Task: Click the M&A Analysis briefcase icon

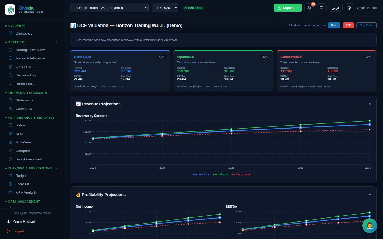Action: coord(10,193)
